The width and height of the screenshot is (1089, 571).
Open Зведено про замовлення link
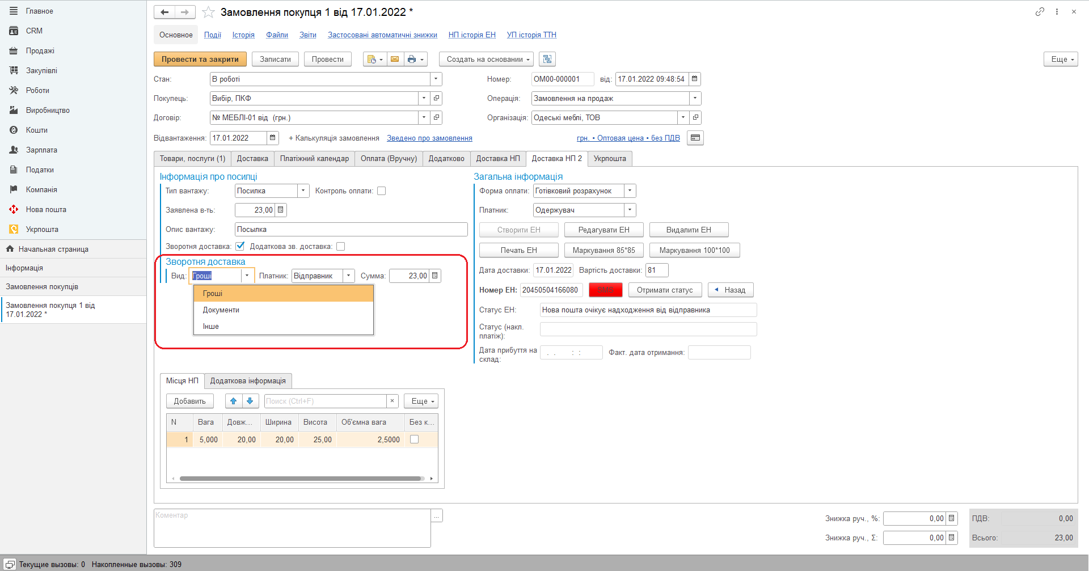click(429, 138)
